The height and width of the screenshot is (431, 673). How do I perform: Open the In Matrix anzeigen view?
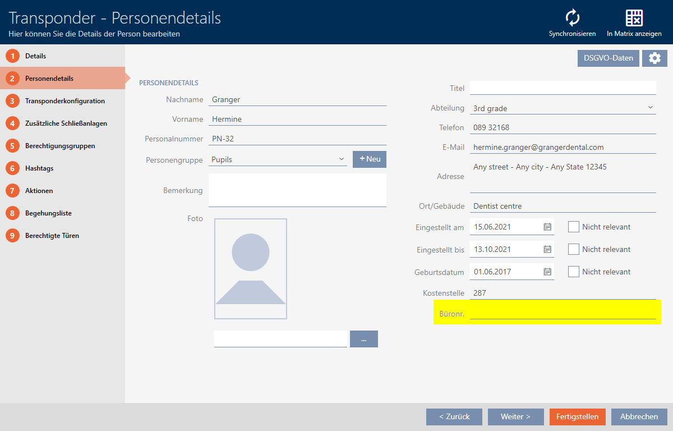click(x=634, y=18)
